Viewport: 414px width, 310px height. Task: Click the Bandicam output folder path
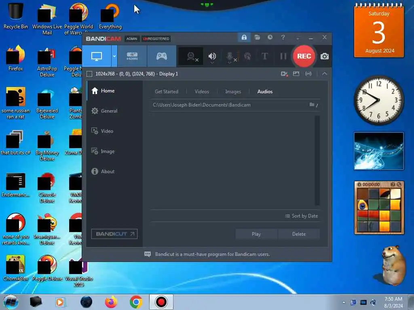point(201,105)
